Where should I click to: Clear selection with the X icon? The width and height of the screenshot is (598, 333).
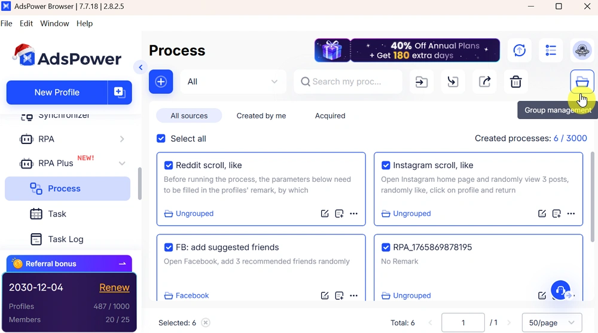(206, 323)
